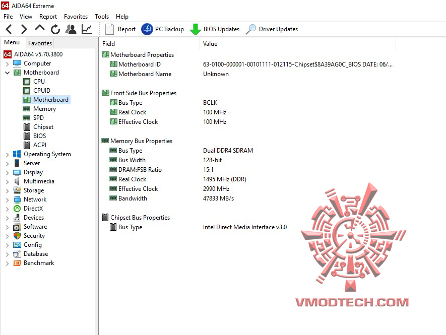Switch to the Favorites tab in sidebar
This screenshot has width=446, height=335.
click(x=40, y=43)
